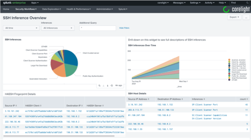The width and height of the screenshot is (251, 140).
Task: Click the SV:Client Scanner Version inference
Action: [207, 118]
